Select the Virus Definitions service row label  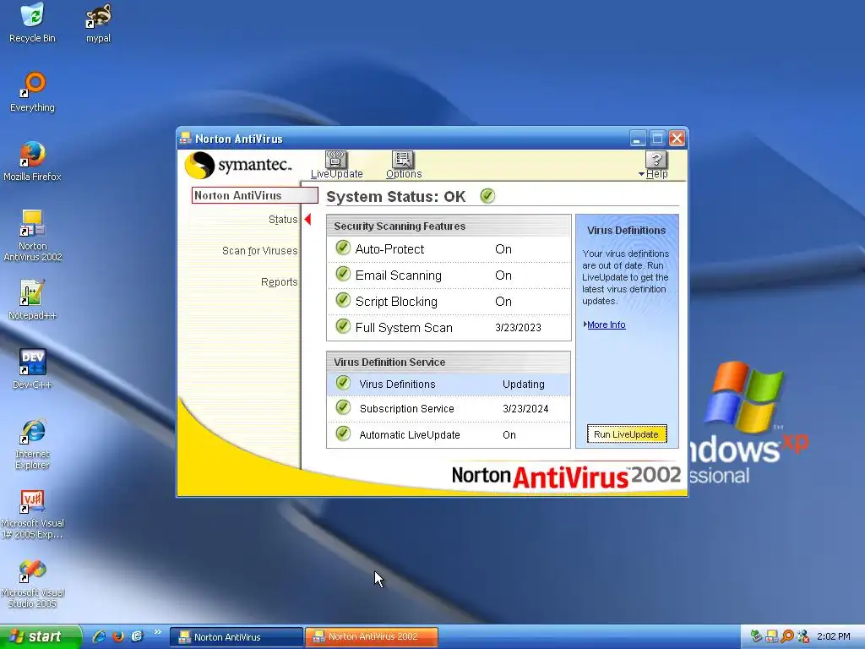click(x=397, y=384)
